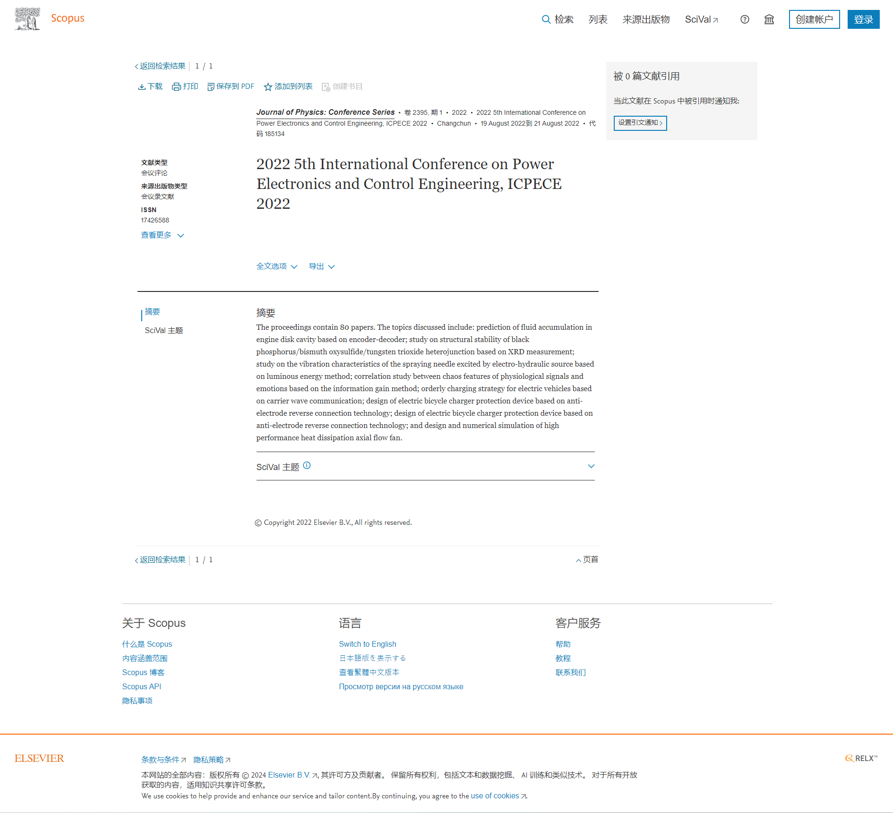Open 列表 in the top navigation
The image size is (893, 813).
click(598, 19)
